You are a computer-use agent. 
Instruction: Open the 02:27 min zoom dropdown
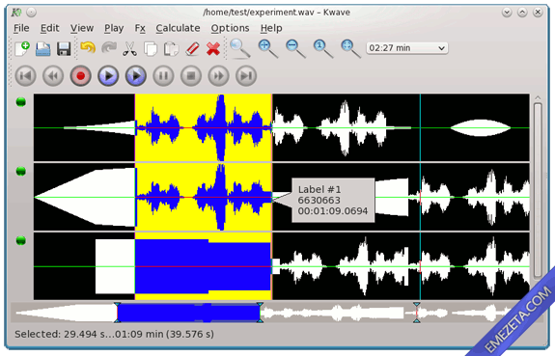406,48
